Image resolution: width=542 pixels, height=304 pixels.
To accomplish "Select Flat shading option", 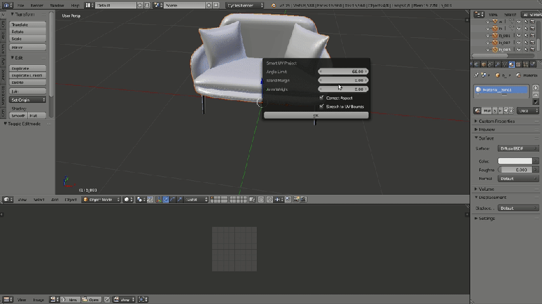I will [37, 115].
